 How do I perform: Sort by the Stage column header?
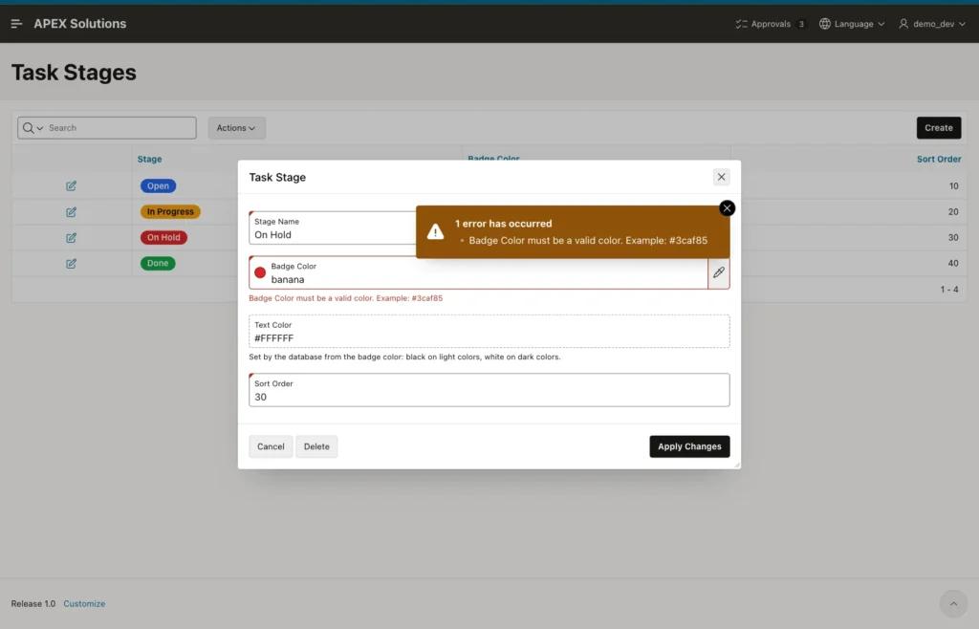pyautogui.click(x=149, y=159)
